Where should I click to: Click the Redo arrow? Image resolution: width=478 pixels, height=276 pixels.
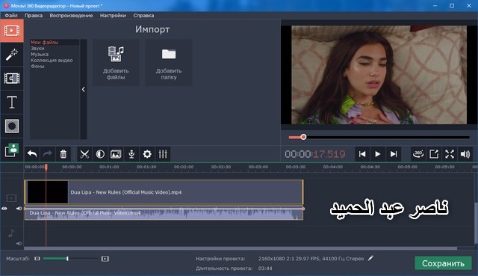[48, 154]
